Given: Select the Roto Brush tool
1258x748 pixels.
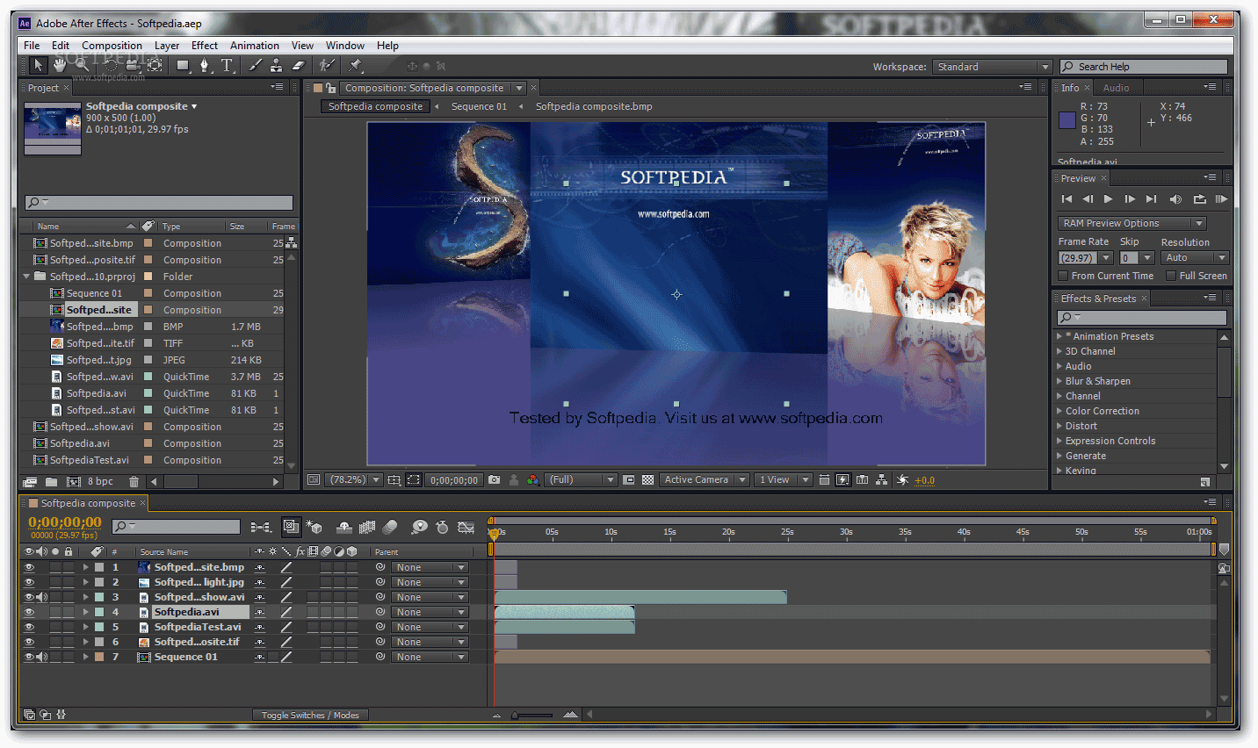Looking at the screenshot, I should click(327, 65).
